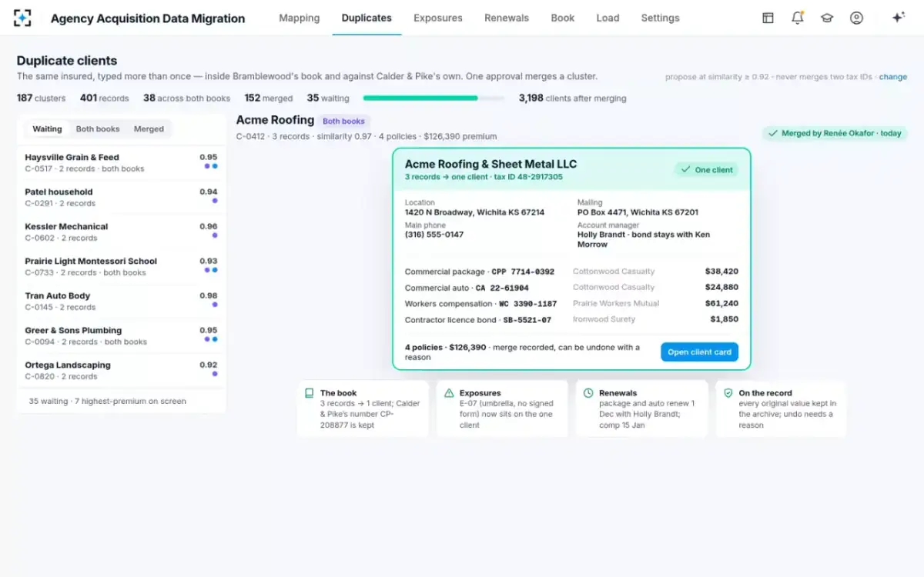Click the PO Box 4471 mailing address
Image resolution: width=924 pixels, height=577 pixels.
pos(638,212)
